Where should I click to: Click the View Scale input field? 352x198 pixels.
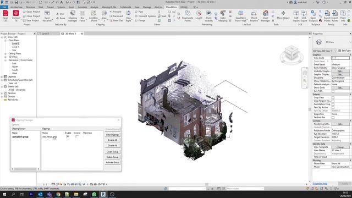[340, 58]
